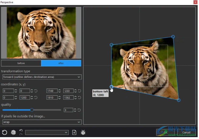The width and height of the screenshot is (199, 139).
Task: Click the 'quality' label
Action: [x=6, y=105]
